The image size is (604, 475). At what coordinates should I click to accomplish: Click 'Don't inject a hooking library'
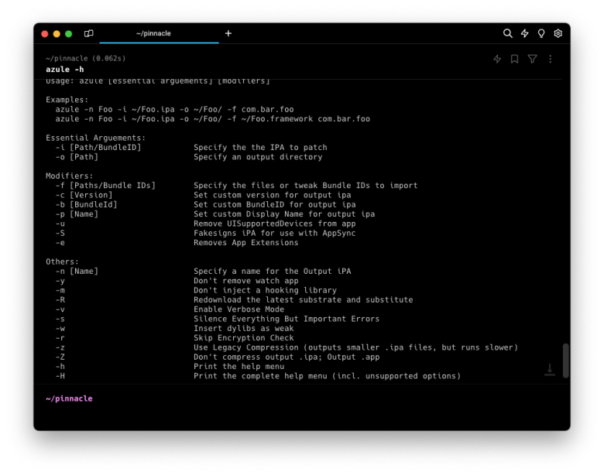pyautogui.click(x=265, y=290)
